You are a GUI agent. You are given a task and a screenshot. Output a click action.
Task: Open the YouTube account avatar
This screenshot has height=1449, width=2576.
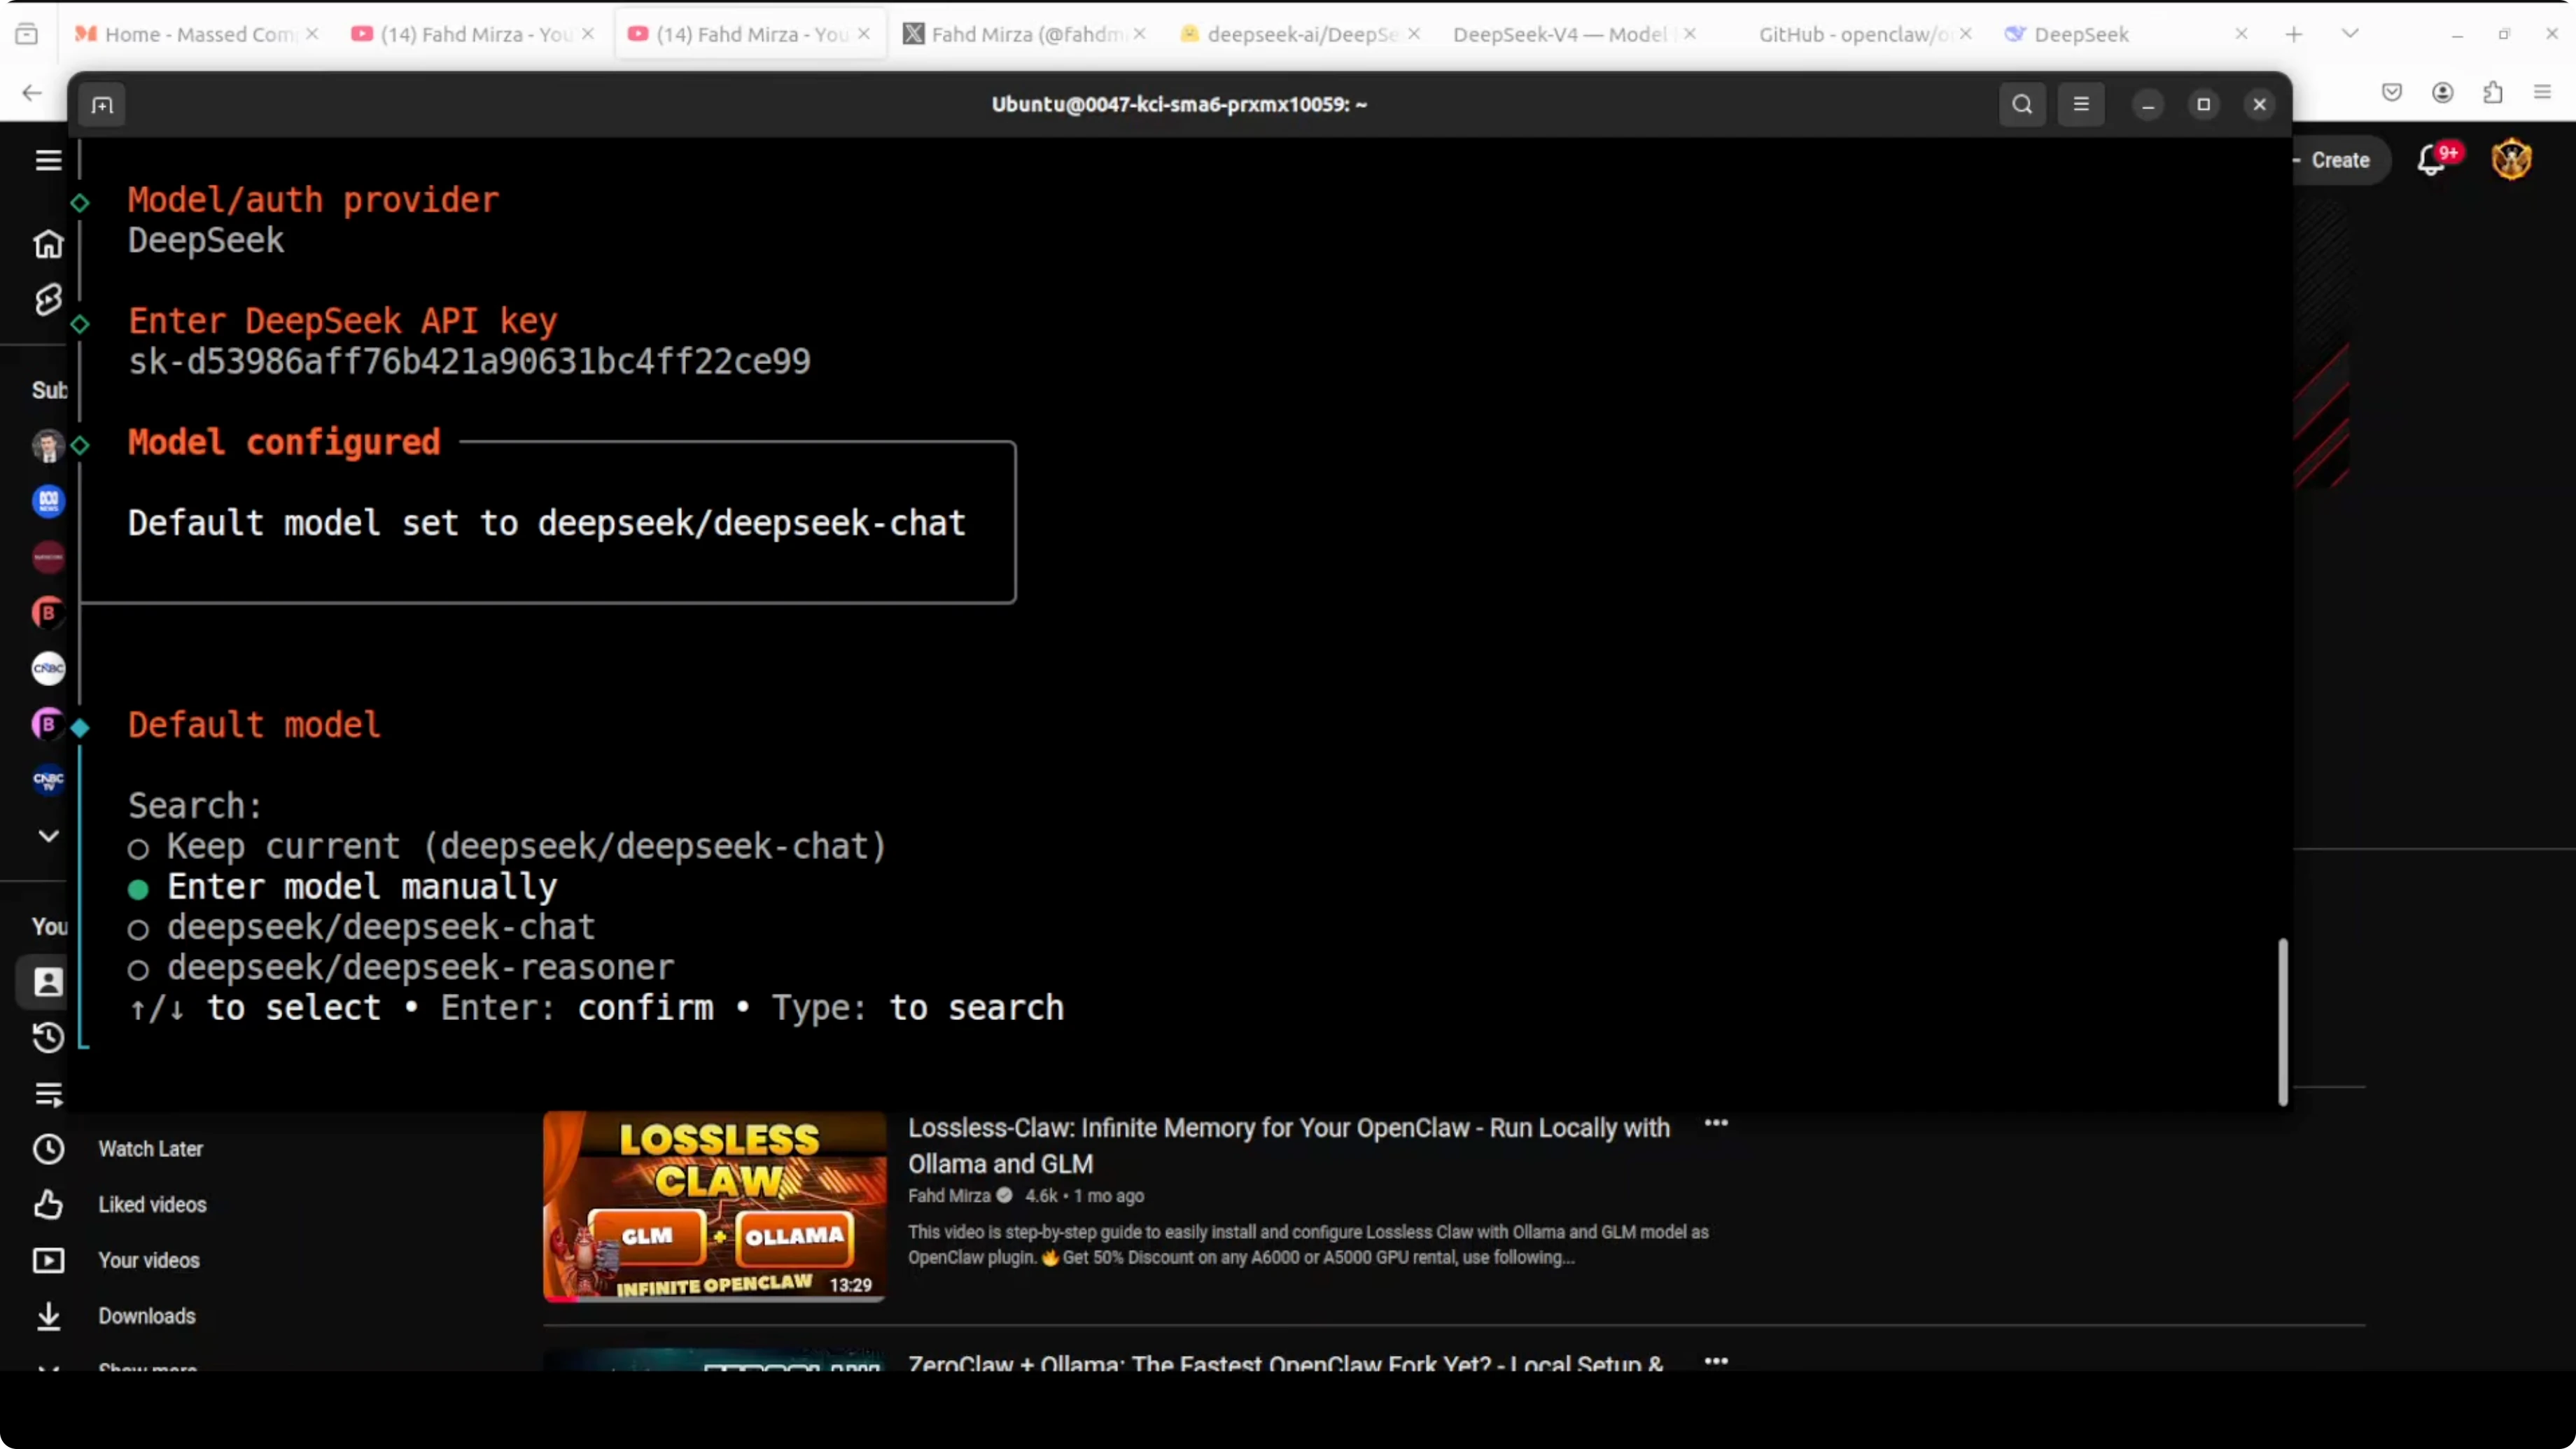pos(2511,160)
